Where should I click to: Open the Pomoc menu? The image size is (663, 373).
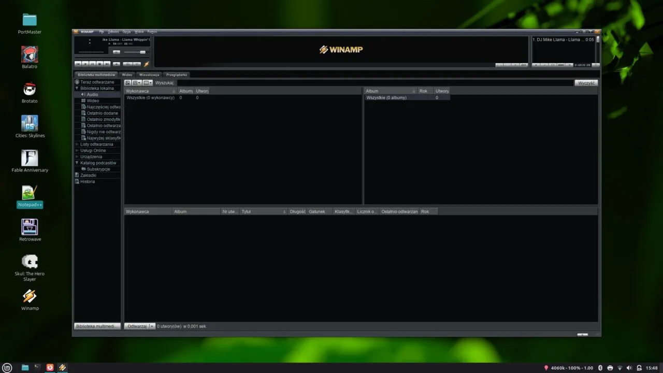pyautogui.click(x=152, y=32)
